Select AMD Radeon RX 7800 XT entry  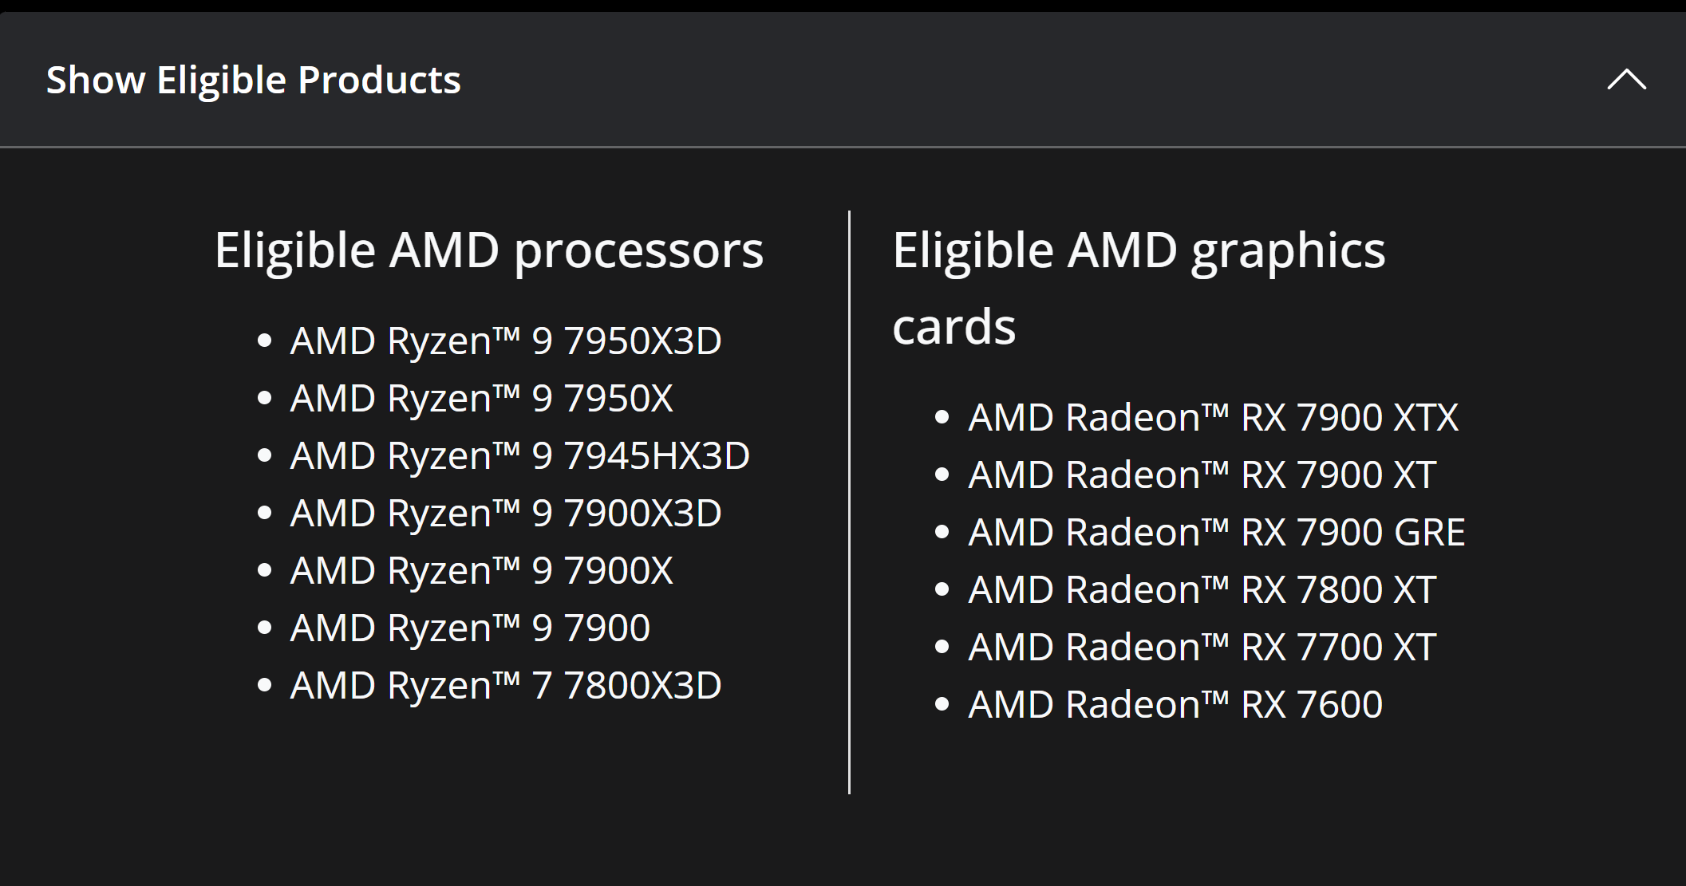[1202, 590]
